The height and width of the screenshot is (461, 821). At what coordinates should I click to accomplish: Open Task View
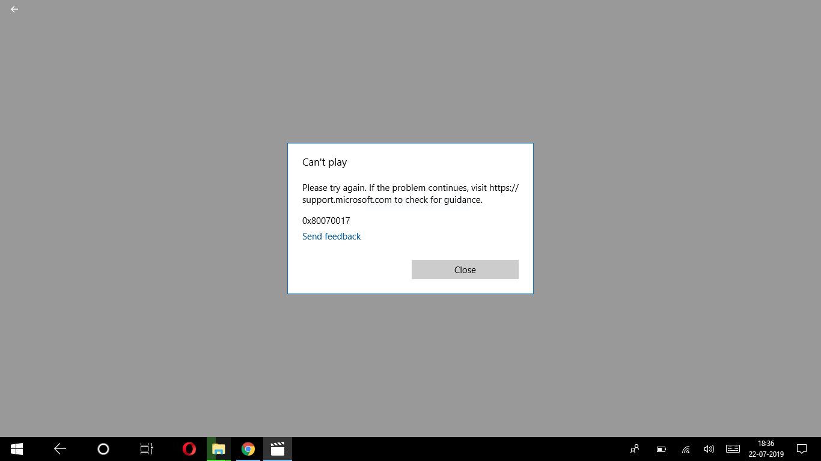coord(146,448)
